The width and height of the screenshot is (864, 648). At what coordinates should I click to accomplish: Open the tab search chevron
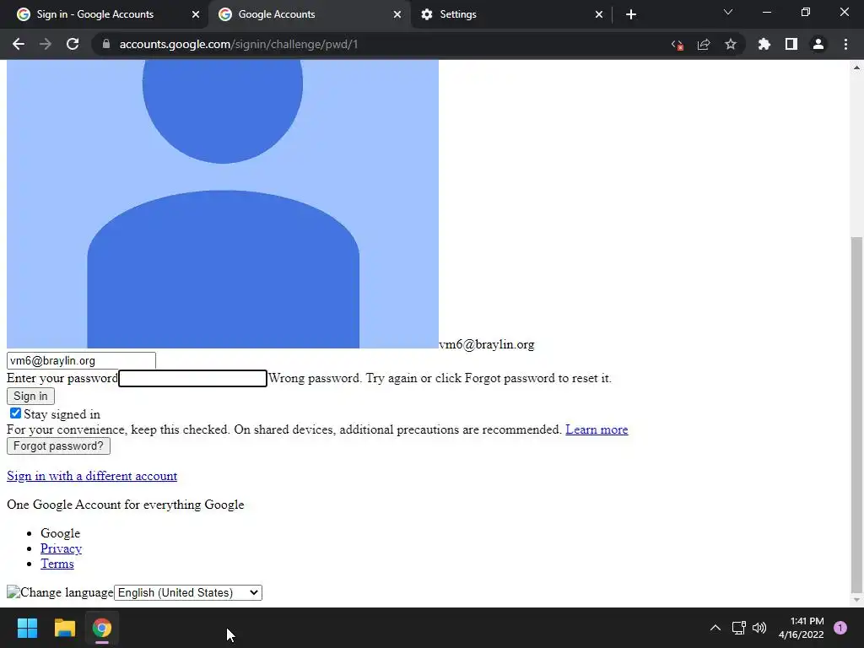(728, 12)
